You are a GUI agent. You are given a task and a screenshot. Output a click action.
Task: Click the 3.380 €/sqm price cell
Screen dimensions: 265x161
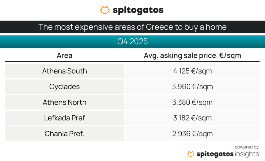192,102
